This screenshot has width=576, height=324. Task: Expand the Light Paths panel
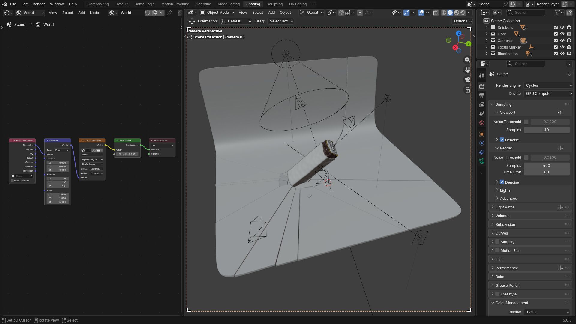coord(505,207)
